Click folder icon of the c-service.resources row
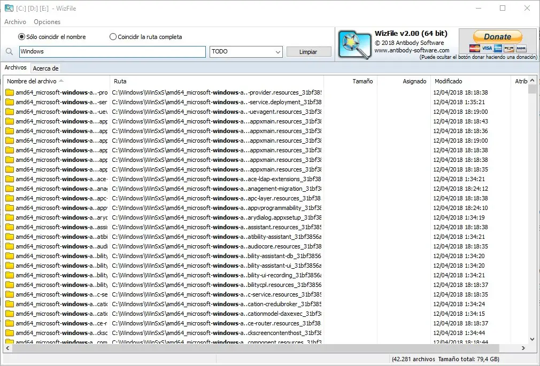The width and height of the screenshot is (540, 366). tap(10, 295)
